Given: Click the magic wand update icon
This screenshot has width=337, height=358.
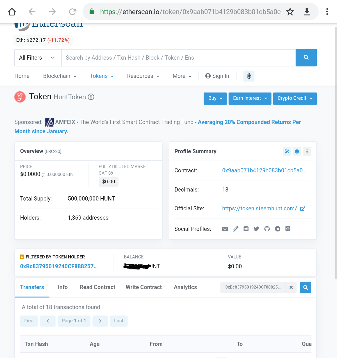Looking at the screenshot, I should point(287,152).
